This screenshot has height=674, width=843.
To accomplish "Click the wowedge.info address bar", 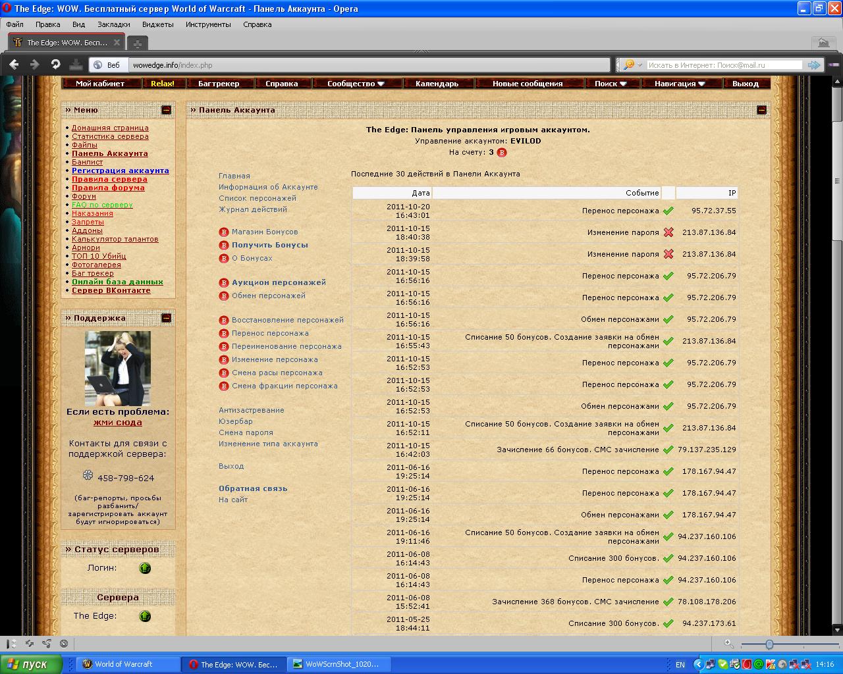I will click(x=369, y=65).
